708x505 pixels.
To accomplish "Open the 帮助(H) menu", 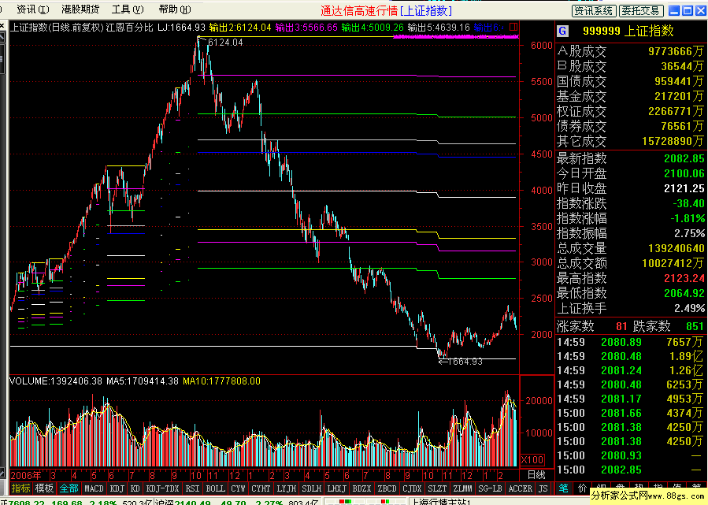I will coord(175,9).
